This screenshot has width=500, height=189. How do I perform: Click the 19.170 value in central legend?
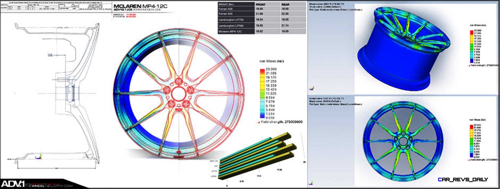point(271,77)
